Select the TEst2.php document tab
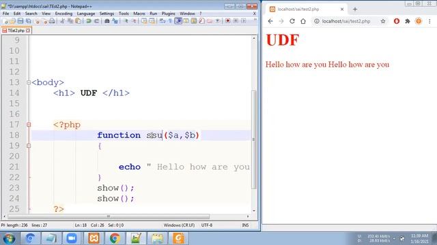 16,31
